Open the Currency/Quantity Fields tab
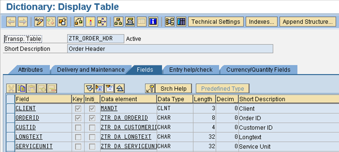The image size is (339, 152). 258,70
